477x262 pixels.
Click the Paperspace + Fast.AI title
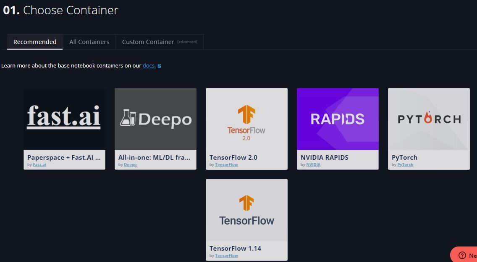point(64,157)
